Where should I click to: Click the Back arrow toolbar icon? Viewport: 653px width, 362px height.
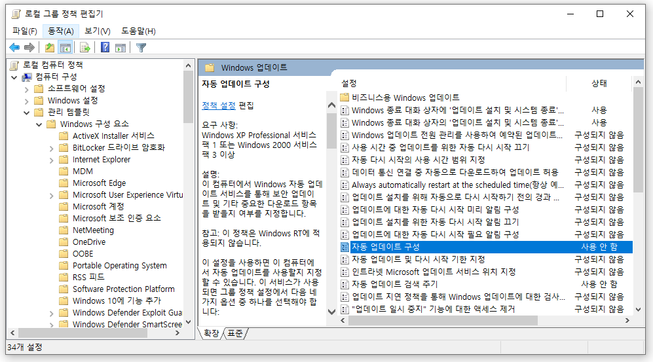14,47
